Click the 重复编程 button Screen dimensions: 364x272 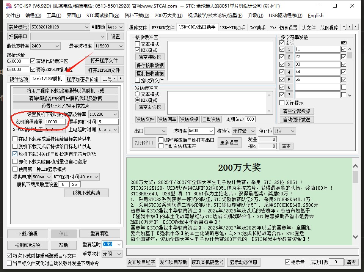coord(100,233)
